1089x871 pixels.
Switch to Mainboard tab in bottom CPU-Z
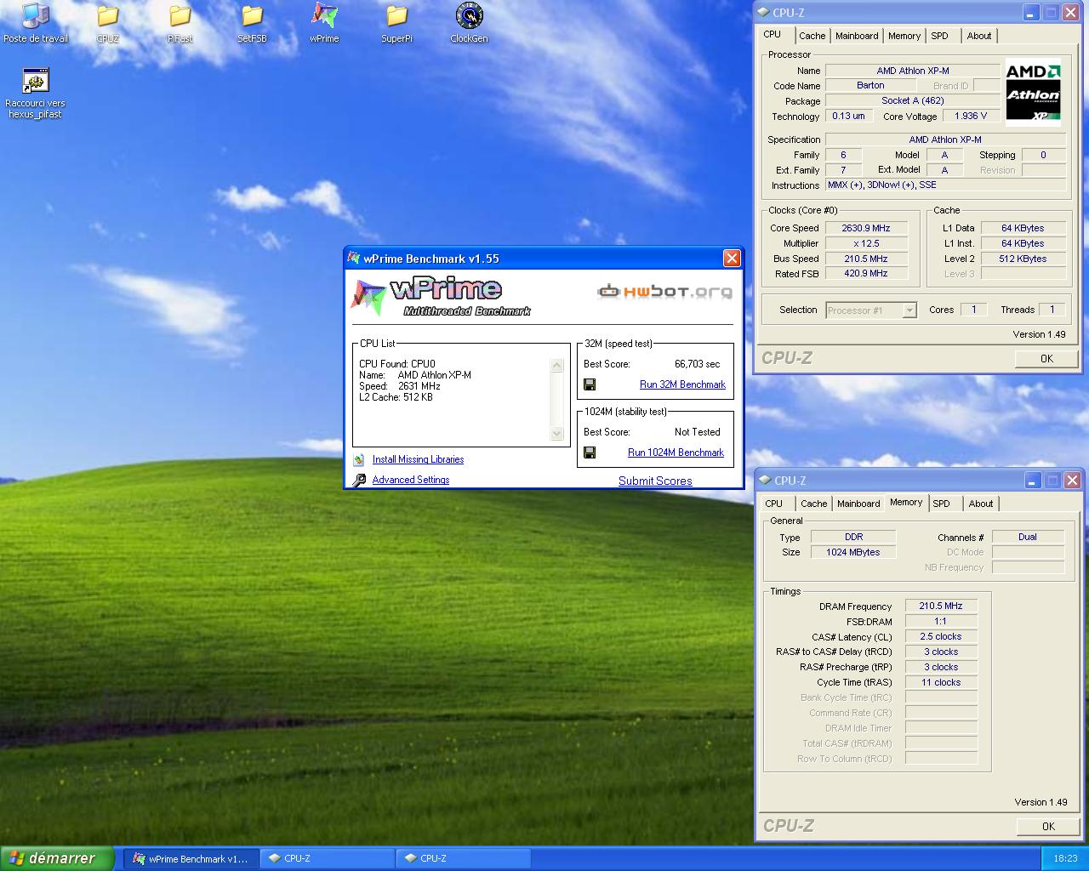(x=858, y=504)
